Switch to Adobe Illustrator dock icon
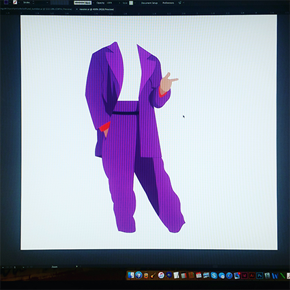The height and width of the screenshot is (290, 290). 252,276
